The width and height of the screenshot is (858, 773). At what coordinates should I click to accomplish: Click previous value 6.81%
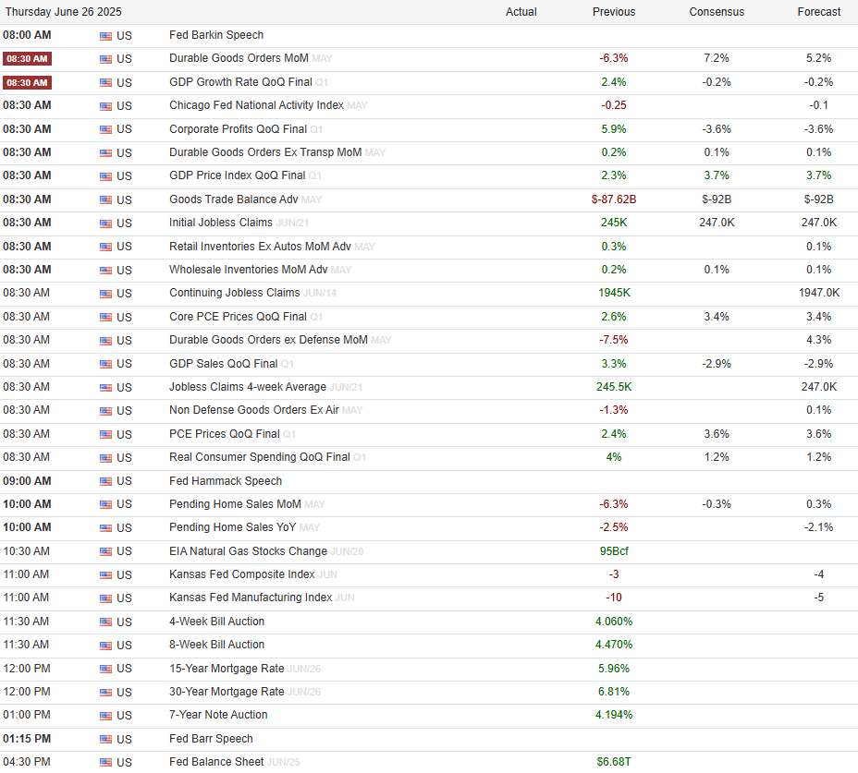614,692
